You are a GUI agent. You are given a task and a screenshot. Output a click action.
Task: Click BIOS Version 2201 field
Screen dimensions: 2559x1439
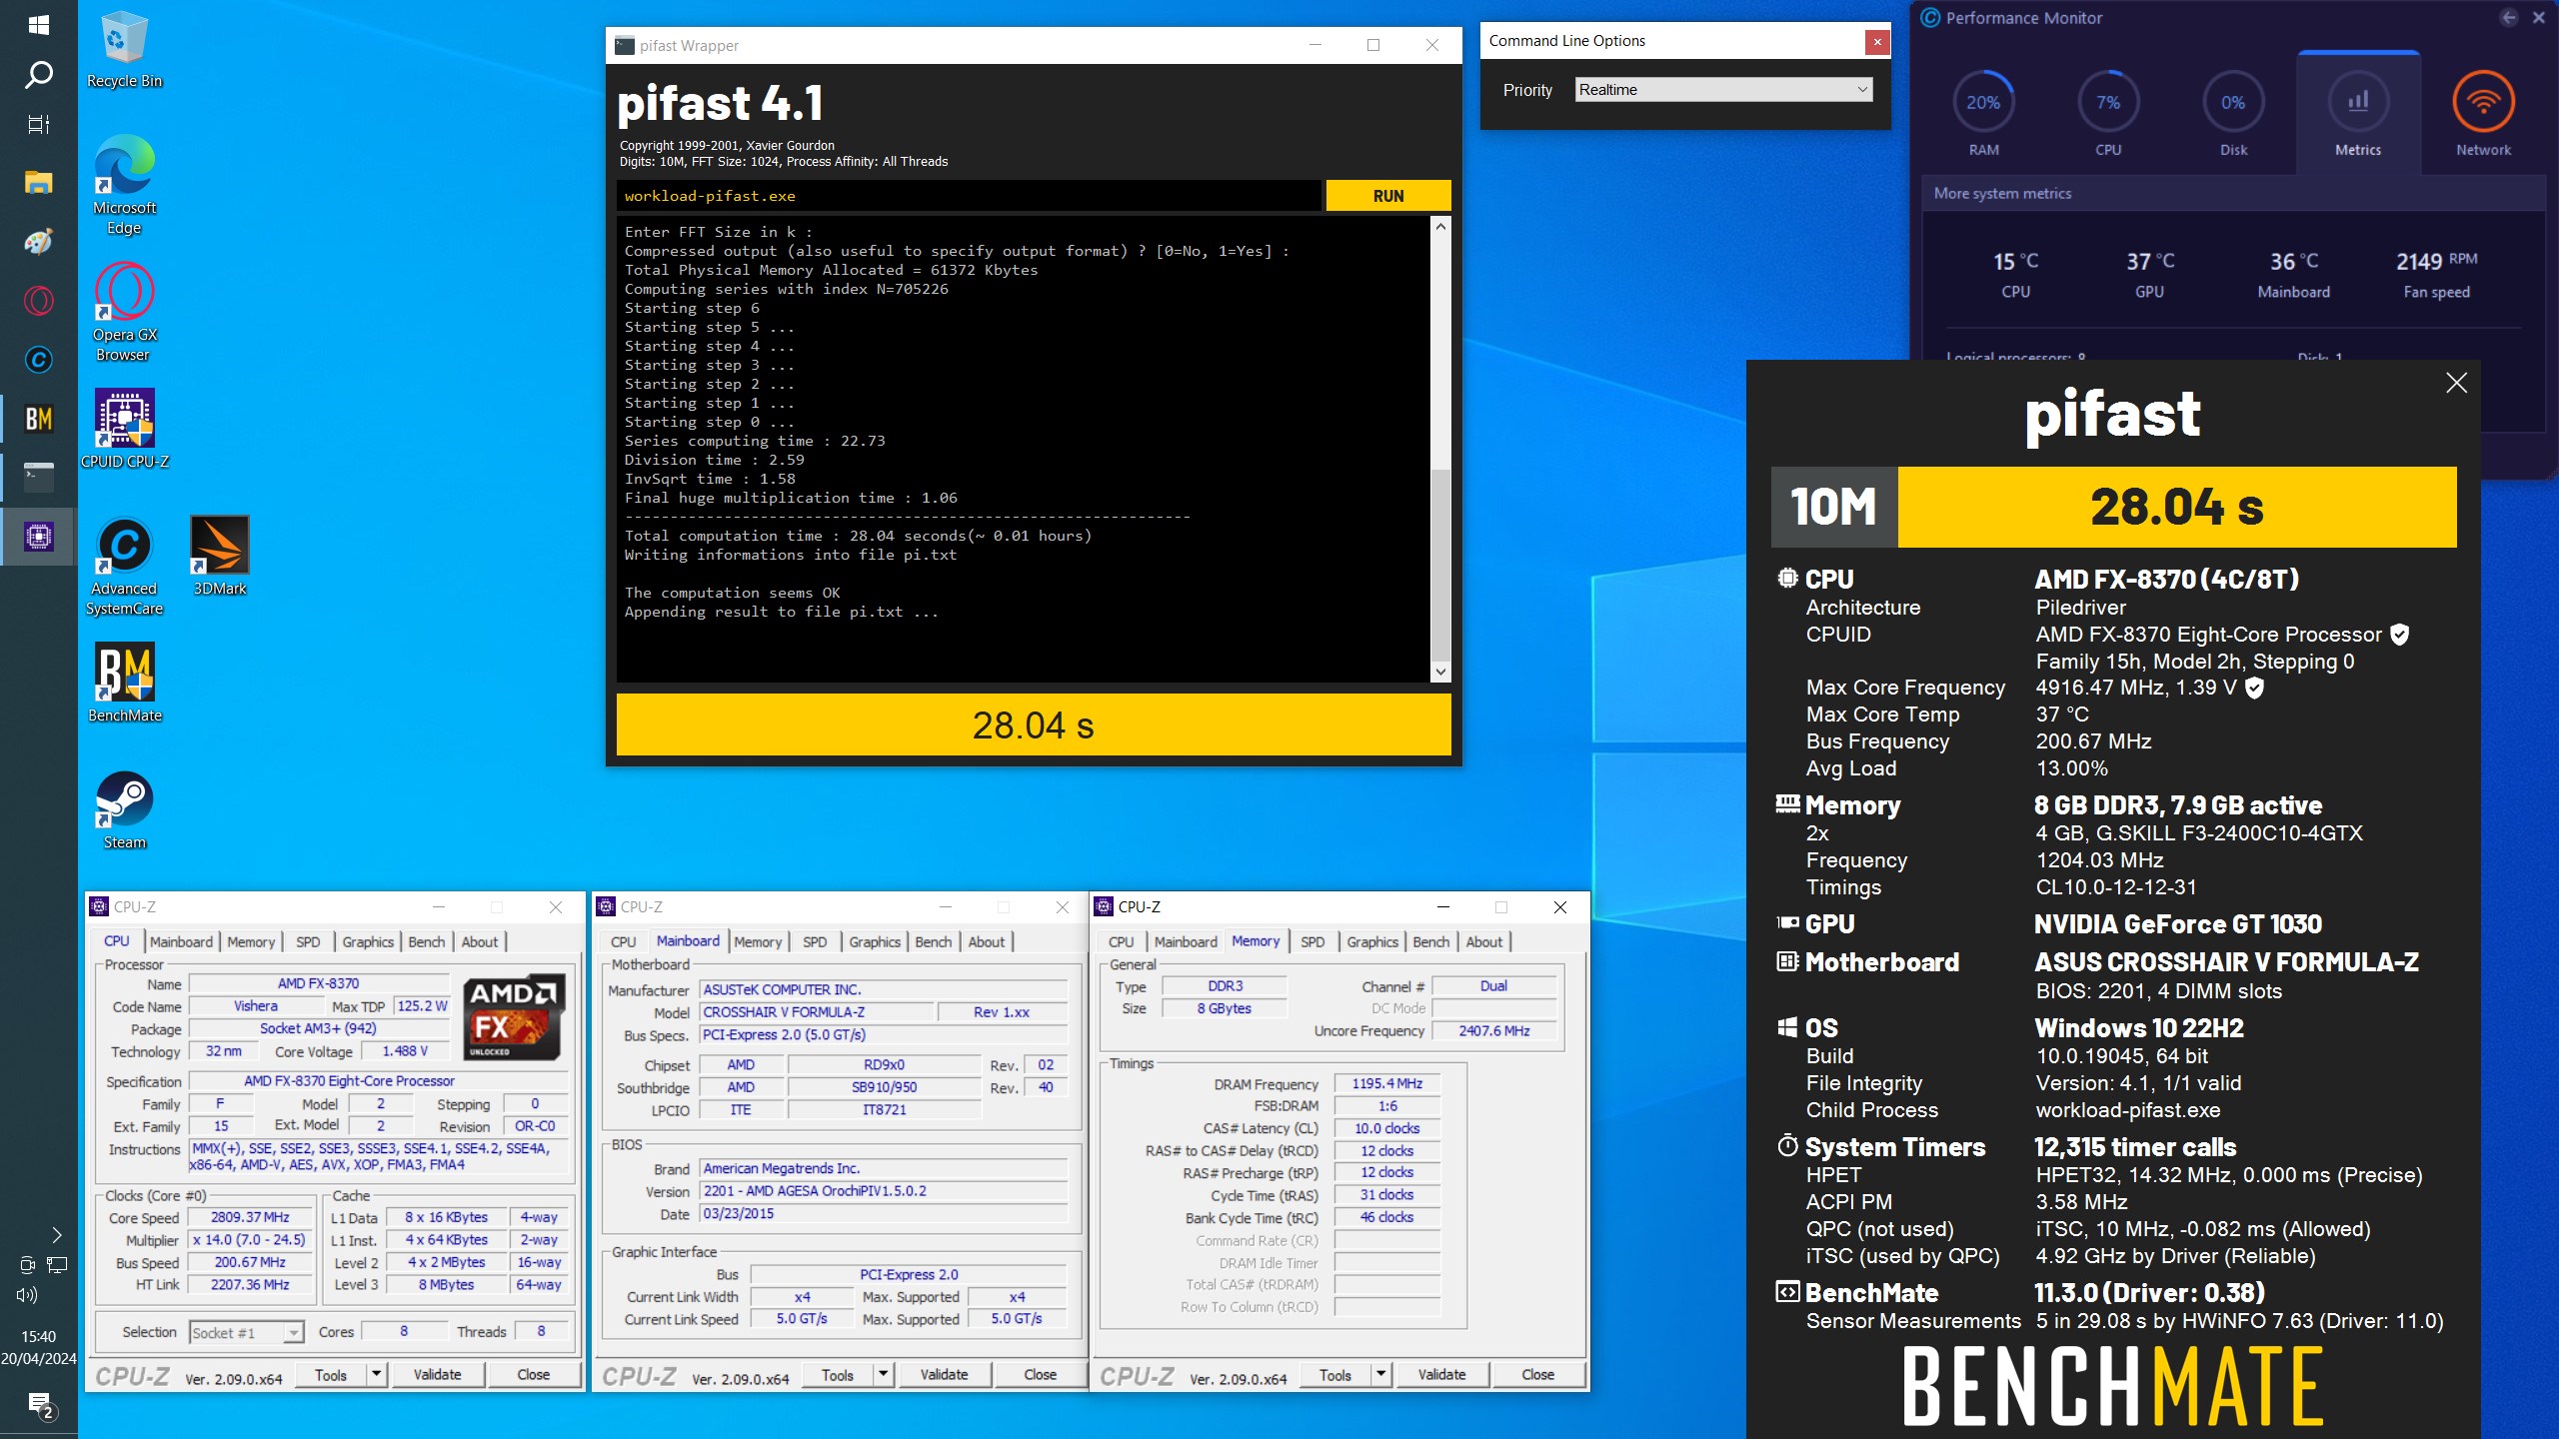[x=884, y=1190]
